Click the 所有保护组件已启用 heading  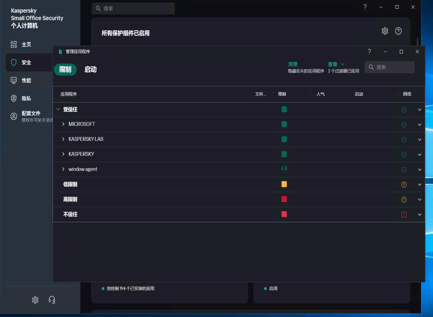[x=126, y=33]
